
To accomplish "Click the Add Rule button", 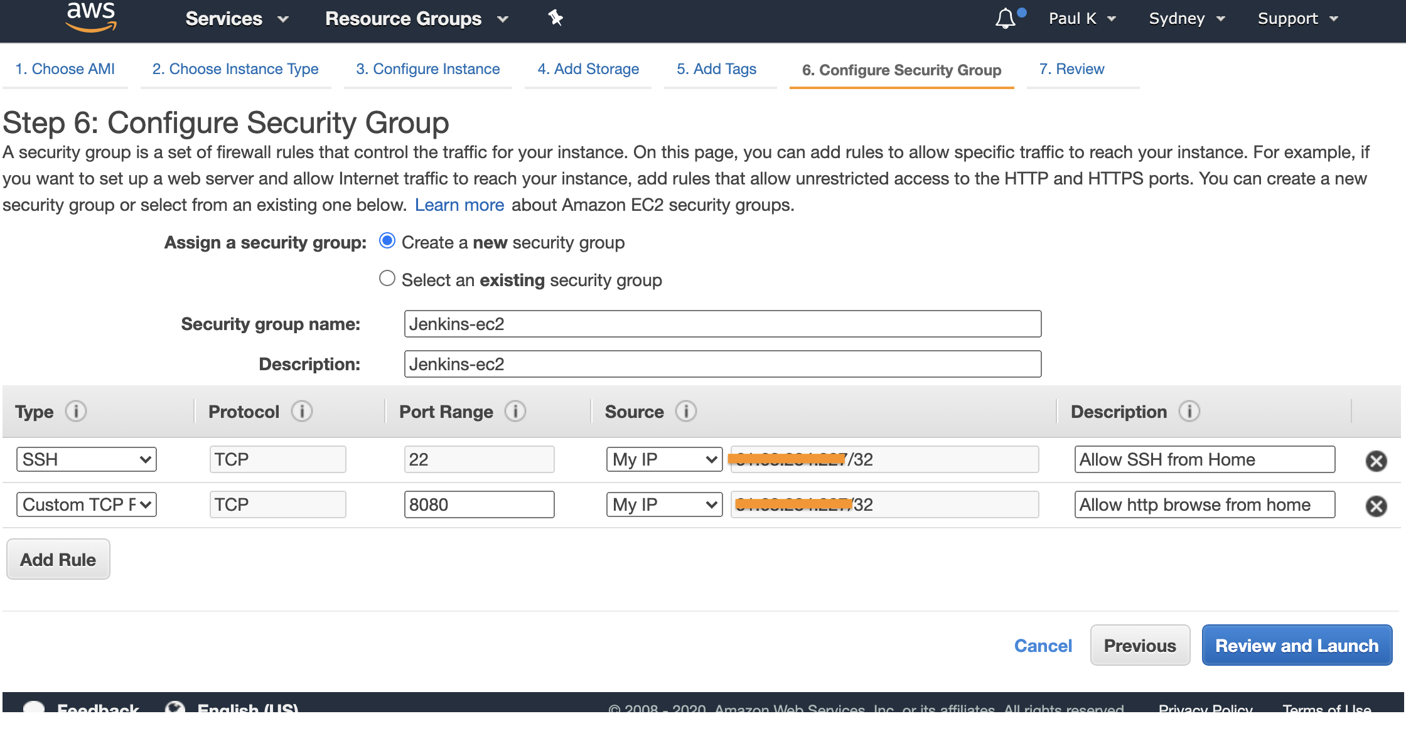I will pyautogui.click(x=58, y=560).
